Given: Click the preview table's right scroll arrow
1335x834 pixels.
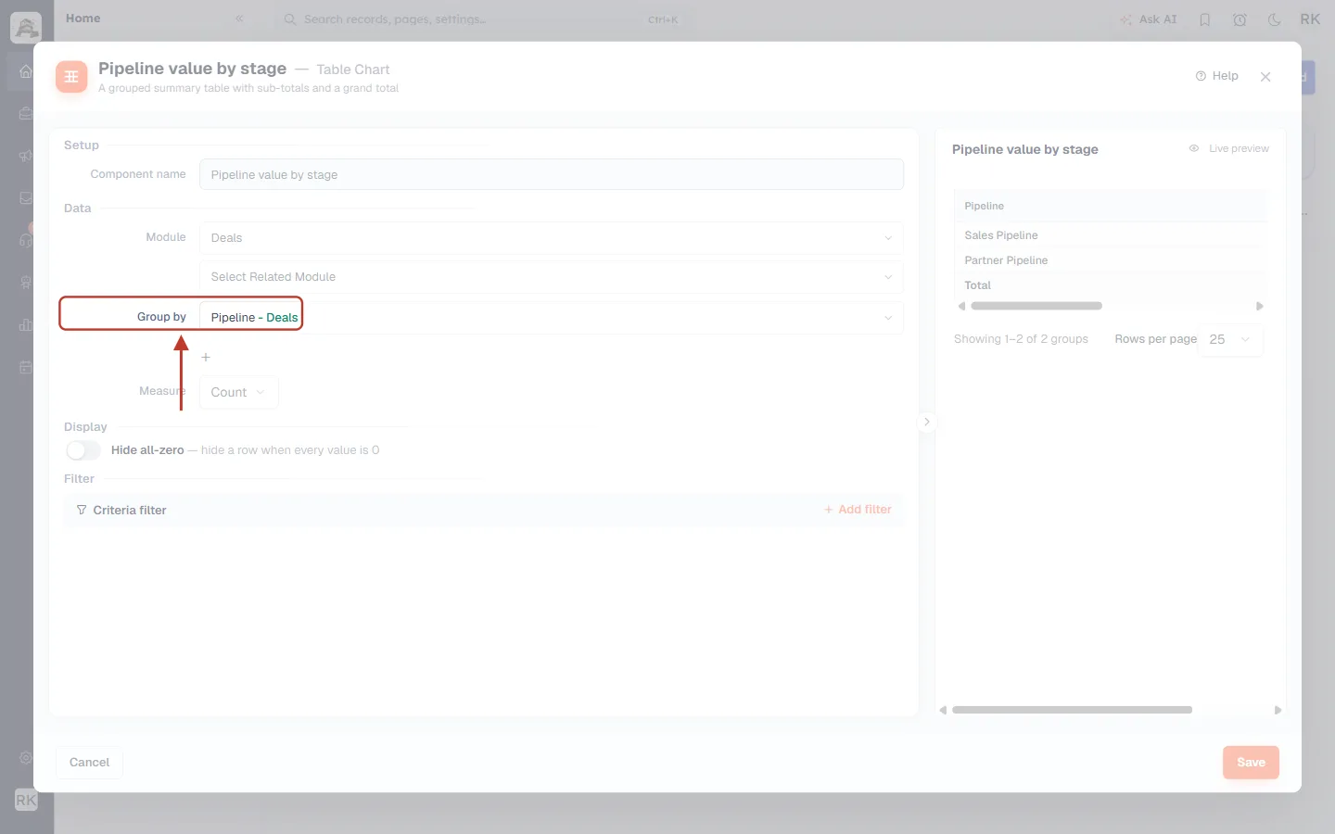Looking at the screenshot, I should [x=1260, y=306].
